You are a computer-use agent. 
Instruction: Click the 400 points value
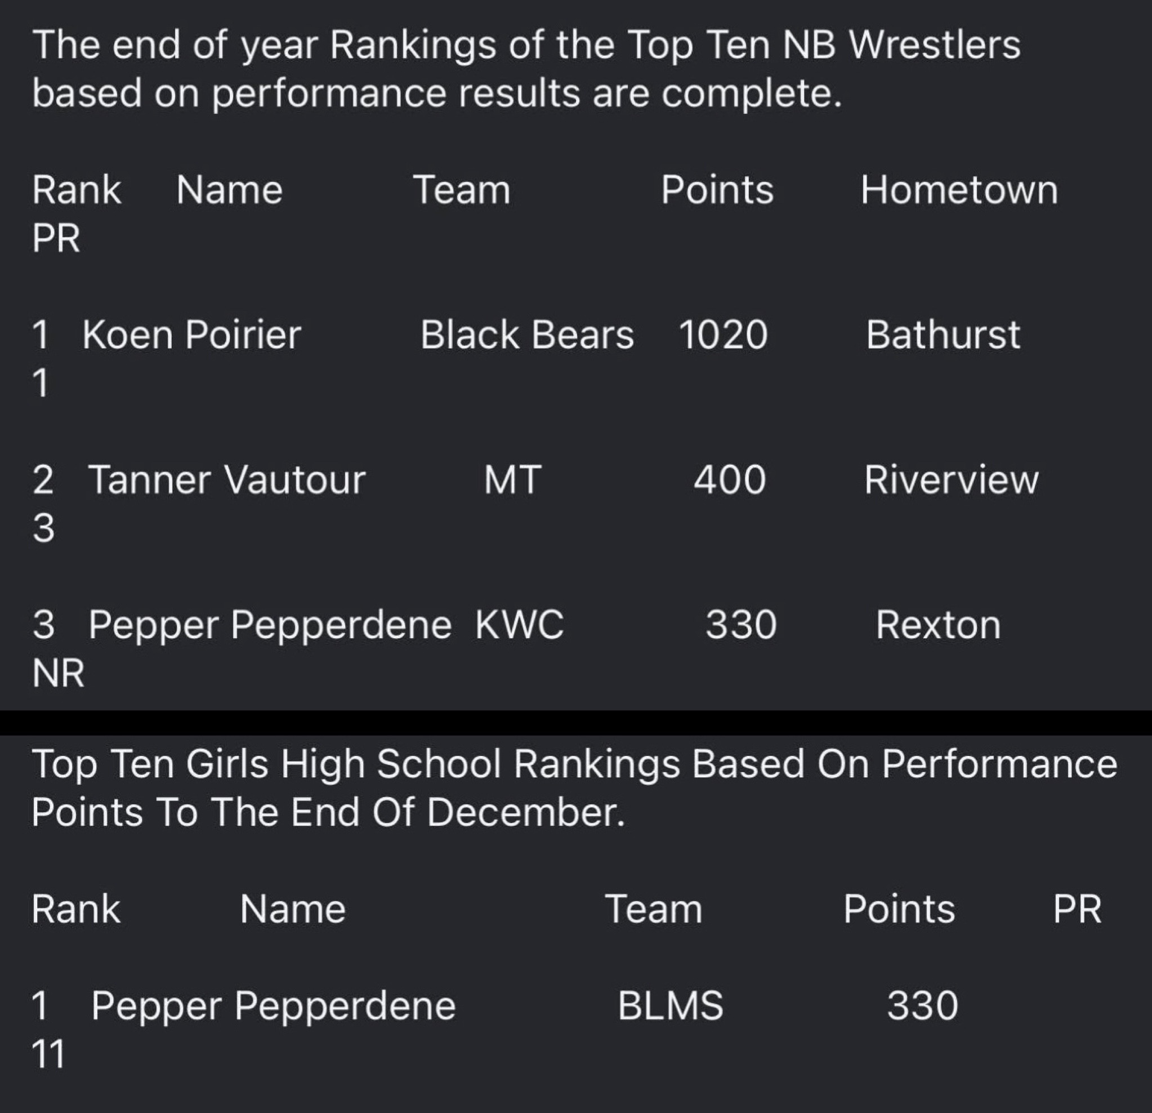[729, 480]
